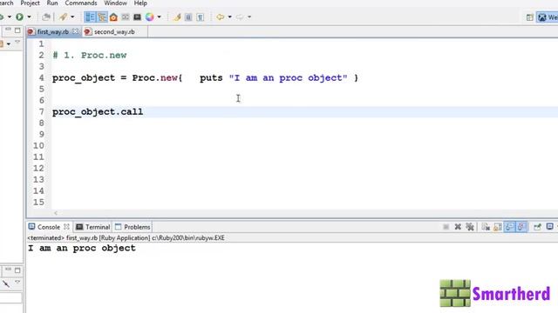Select the Console tab
This screenshot has width=558, height=313.
pos(49,227)
